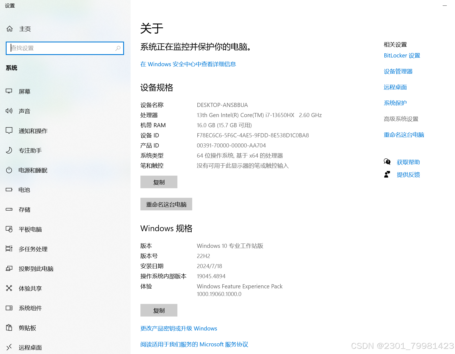Click the 多任务处理 icon
This screenshot has width=455, height=354.
coord(9,249)
